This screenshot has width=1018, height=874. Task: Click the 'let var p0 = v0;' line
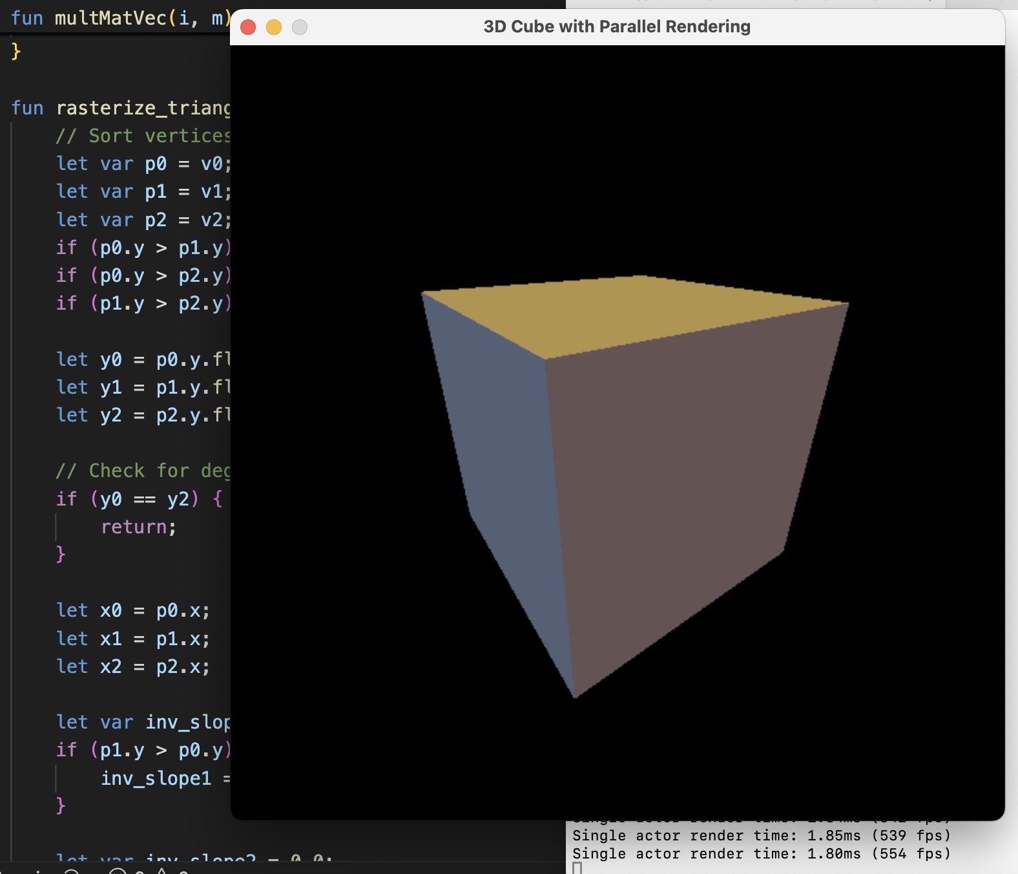click(142, 164)
